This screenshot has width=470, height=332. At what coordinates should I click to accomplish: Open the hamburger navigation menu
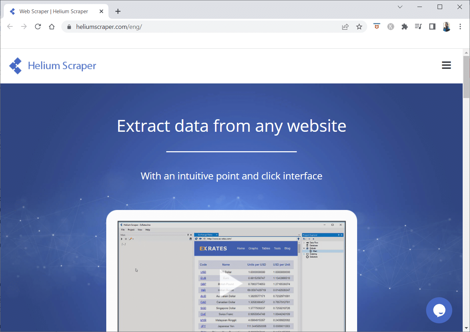[446, 65]
